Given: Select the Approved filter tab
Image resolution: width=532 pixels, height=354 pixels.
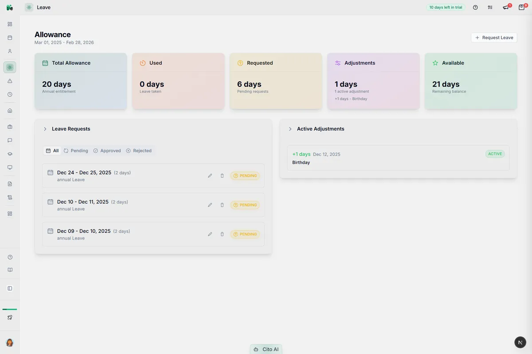Looking at the screenshot, I should pos(107,151).
